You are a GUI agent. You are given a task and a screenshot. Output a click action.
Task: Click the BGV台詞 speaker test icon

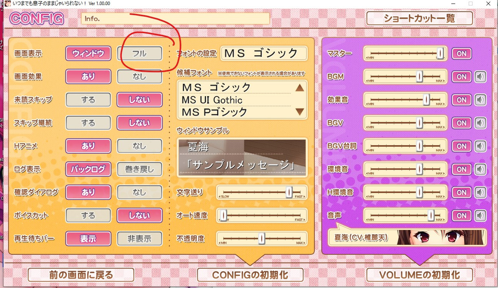(481, 146)
